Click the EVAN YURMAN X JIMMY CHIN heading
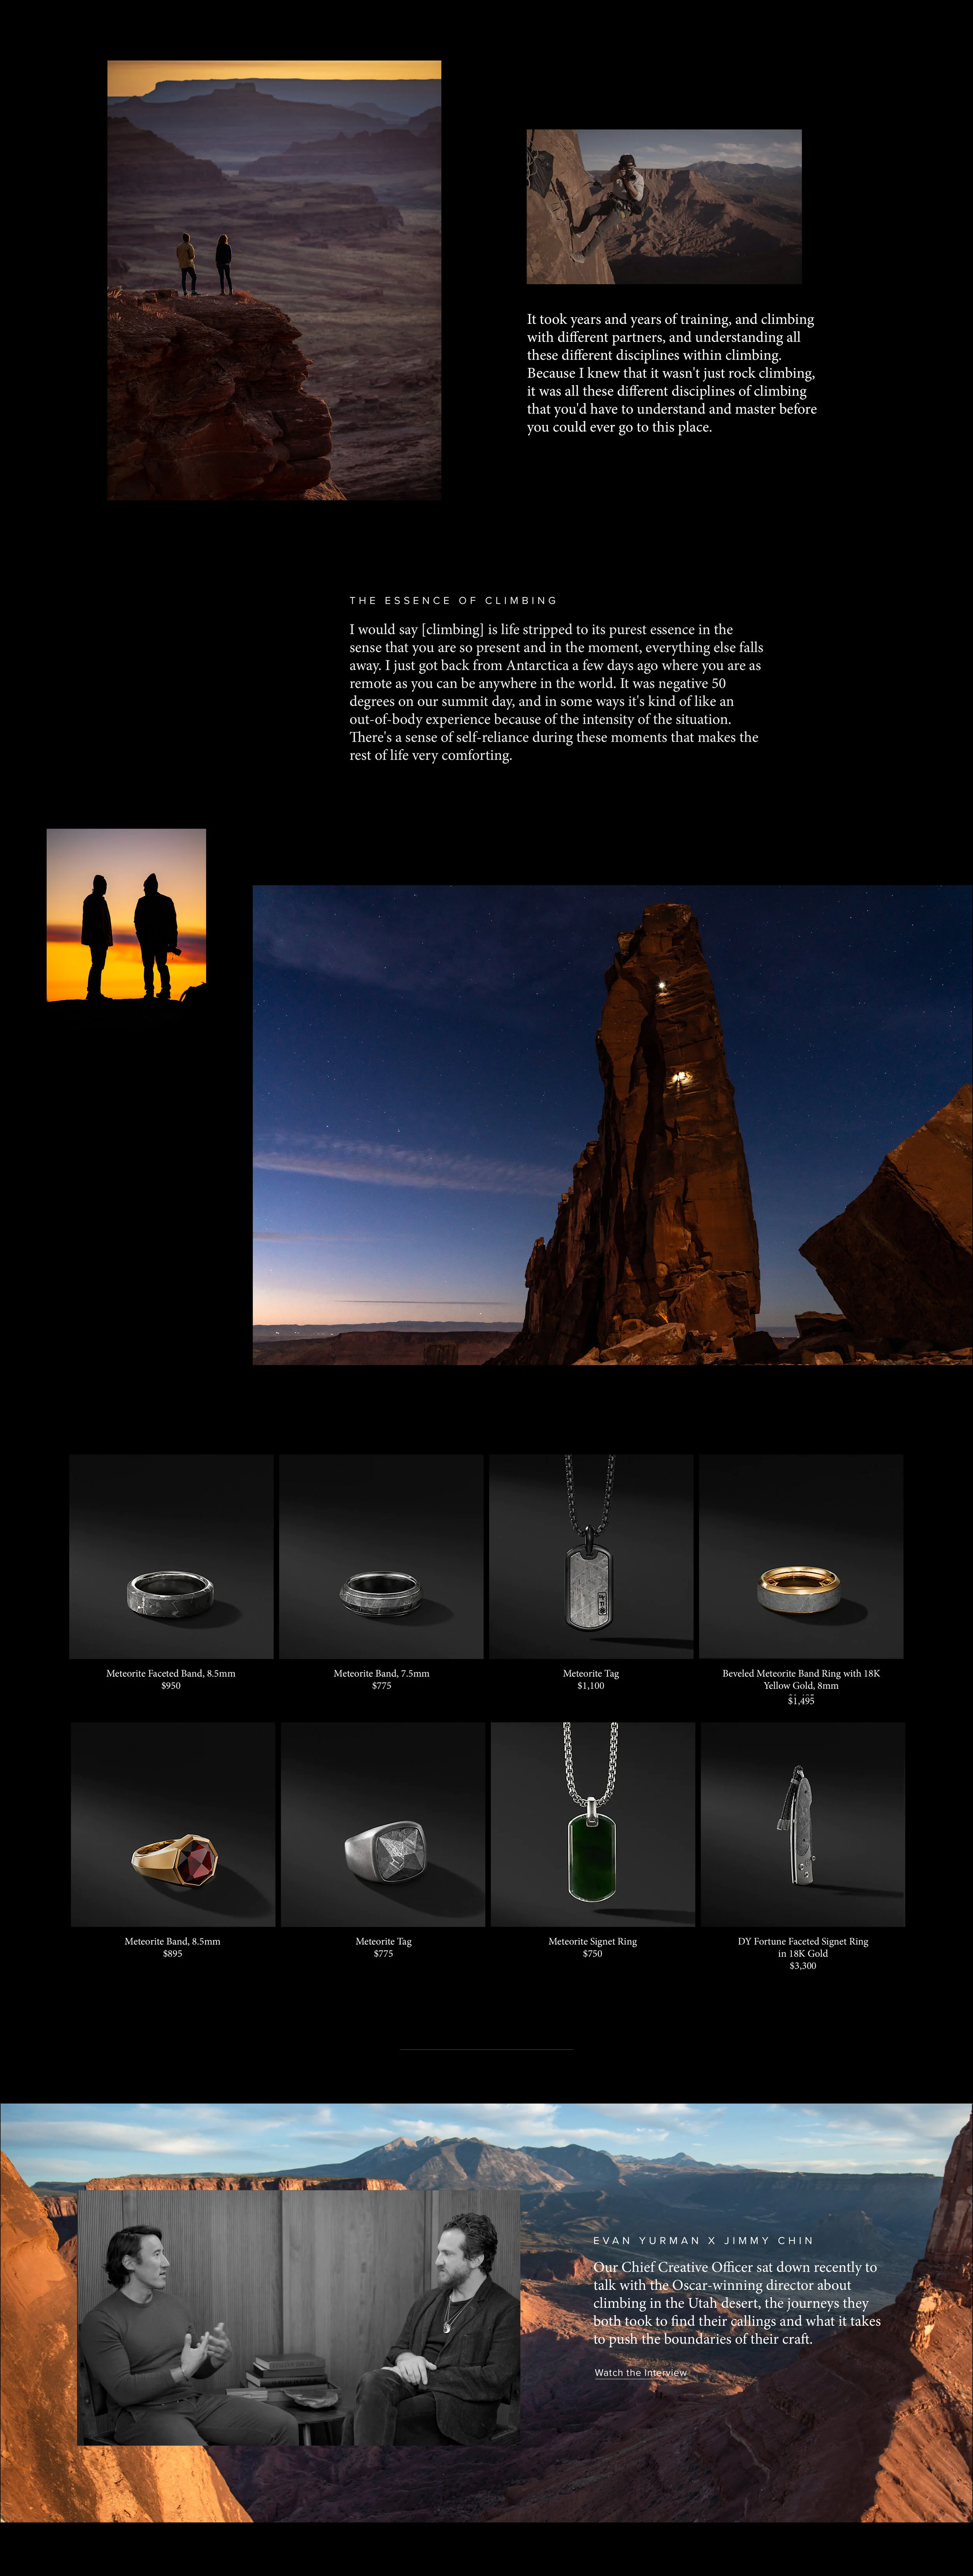 tap(703, 2240)
